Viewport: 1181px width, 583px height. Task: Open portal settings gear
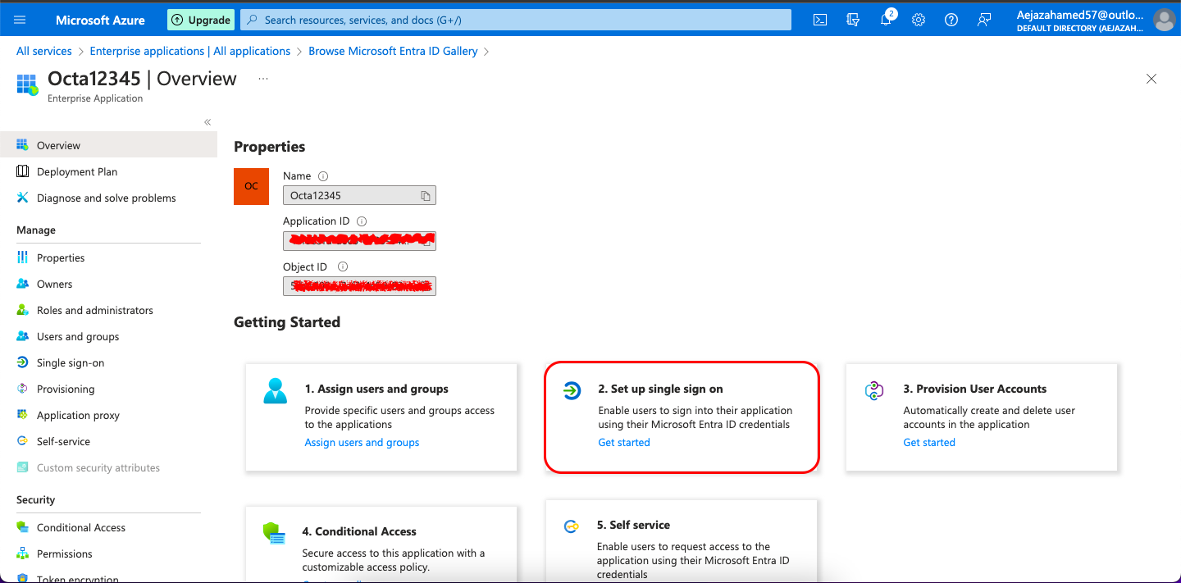[919, 20]
